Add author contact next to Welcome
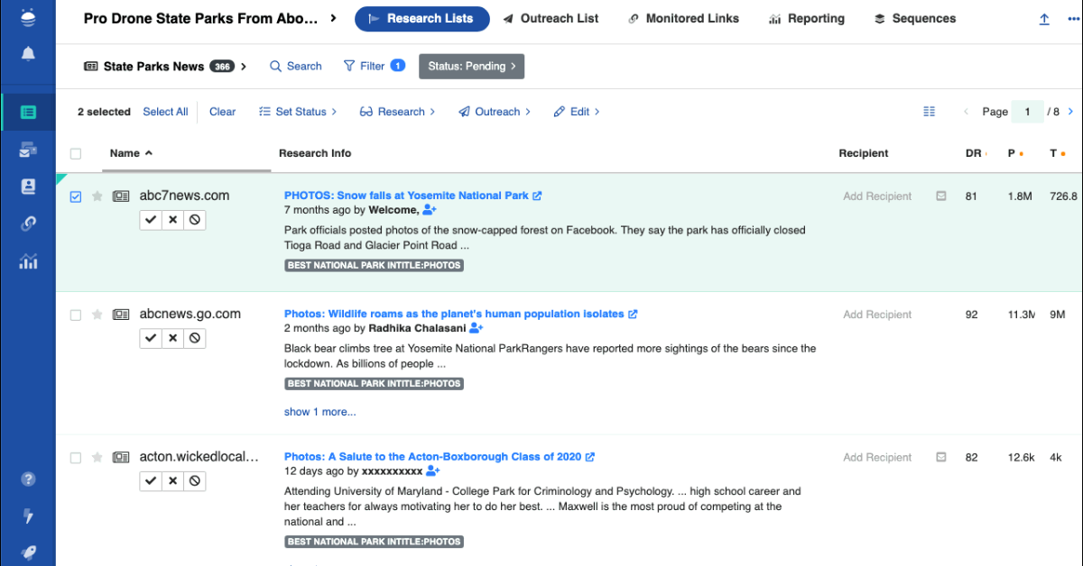Viewport: 1083px width, 566px height. pyautogui.click(x=430, y=210)
